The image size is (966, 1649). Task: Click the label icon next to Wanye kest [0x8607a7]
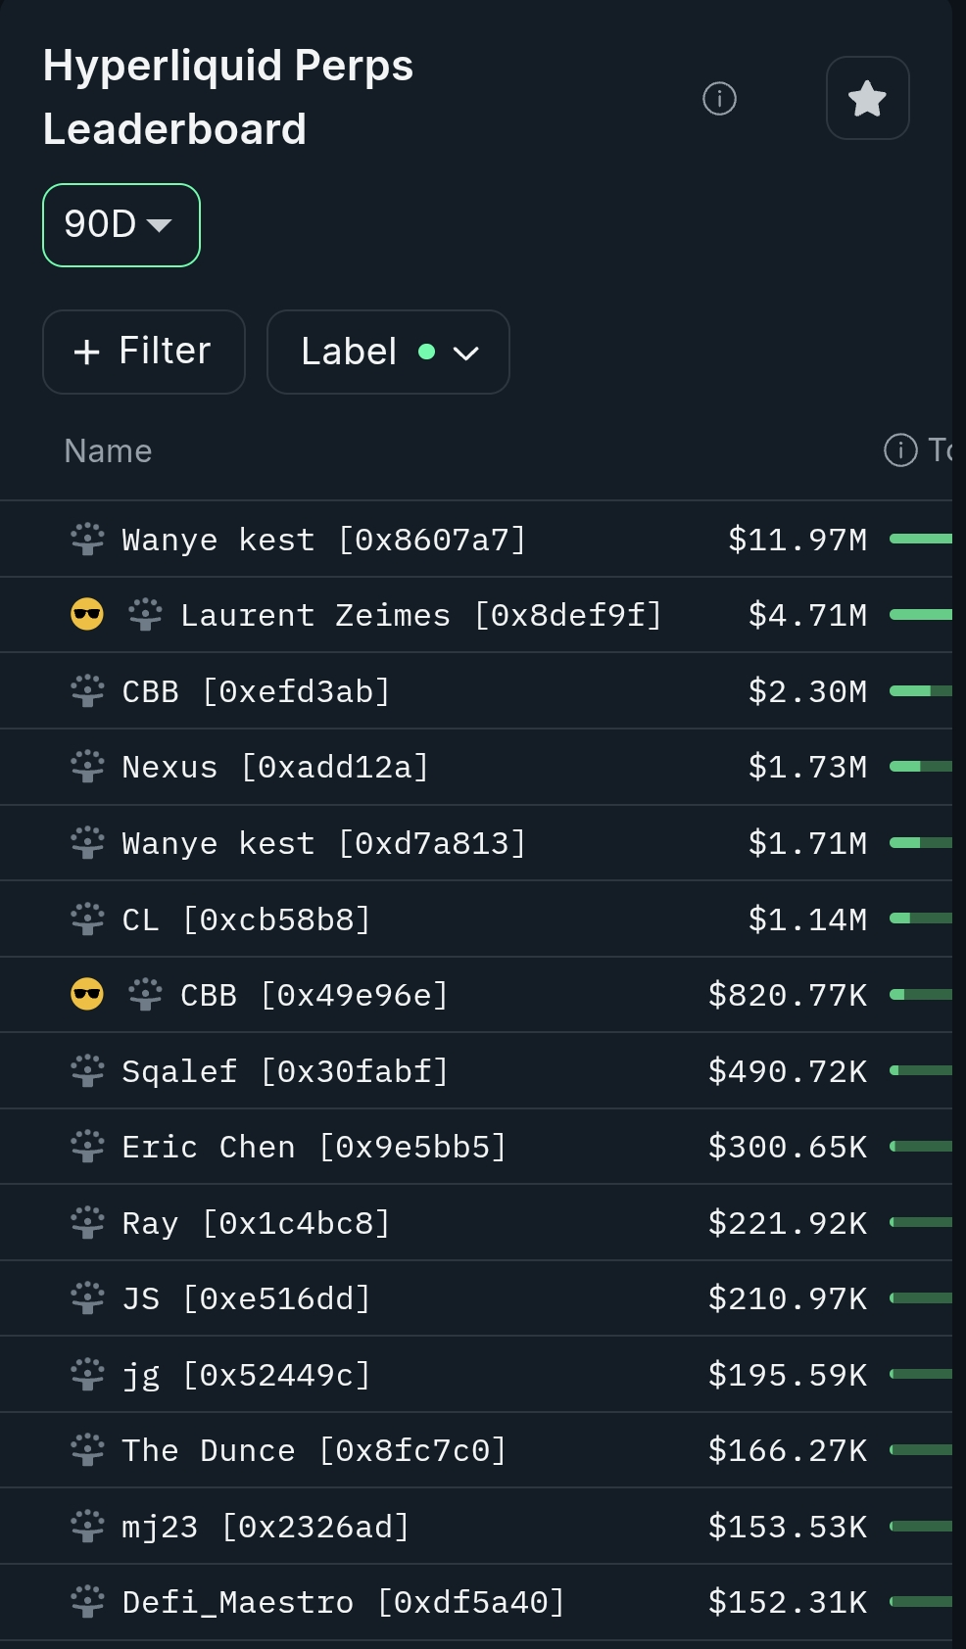[87, 540]
